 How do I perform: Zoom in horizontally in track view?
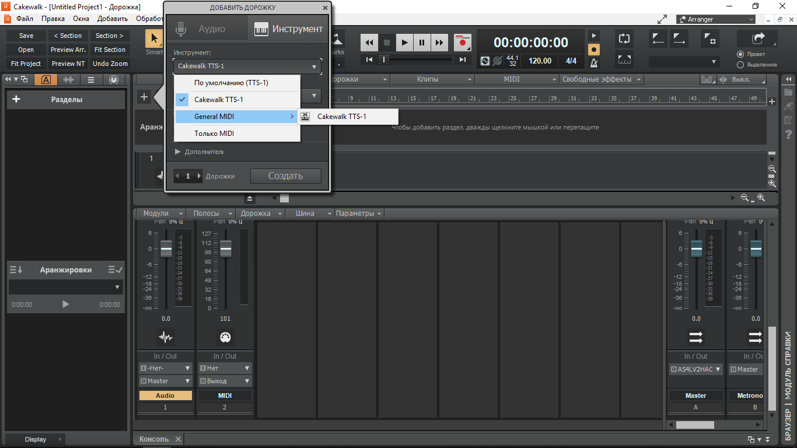[x=761, y=198]
